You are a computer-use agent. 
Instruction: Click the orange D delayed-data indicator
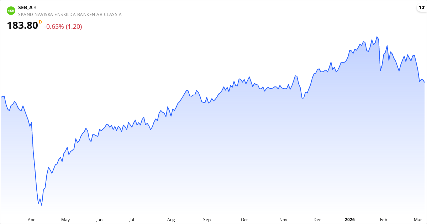(x=40, y=22)
